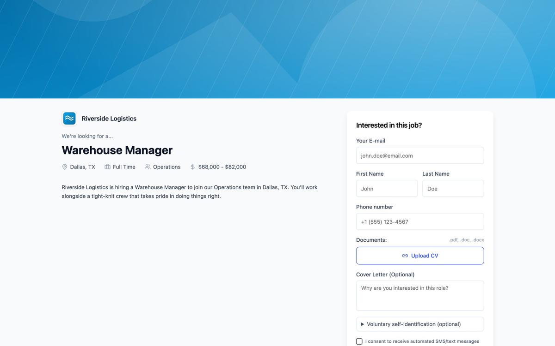555x346 pixels.
Task: Click the briefcase icon beside Full Time
Action: coord(107,167)
